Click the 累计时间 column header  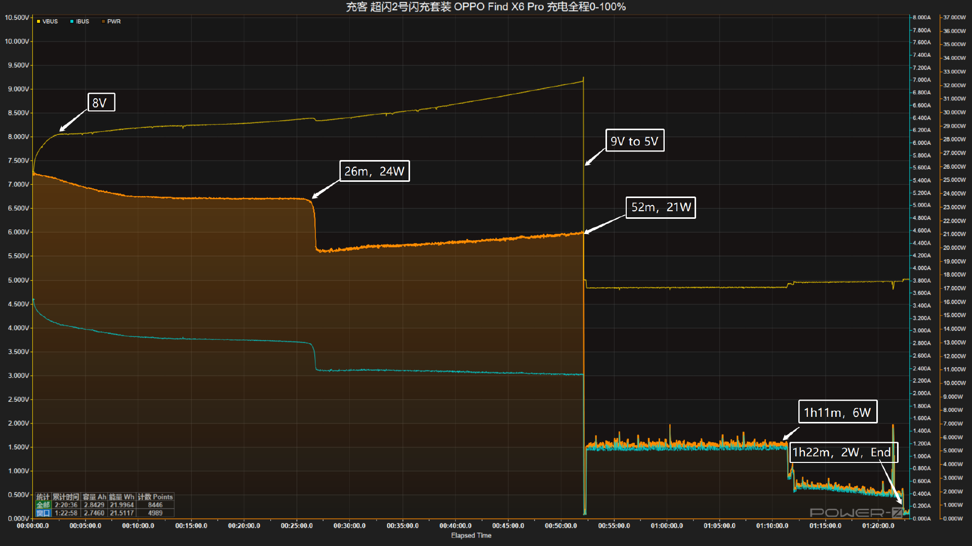pos(66,497)
